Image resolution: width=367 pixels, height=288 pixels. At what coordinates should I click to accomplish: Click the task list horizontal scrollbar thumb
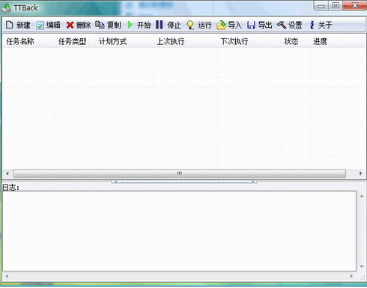pos(180,173)
